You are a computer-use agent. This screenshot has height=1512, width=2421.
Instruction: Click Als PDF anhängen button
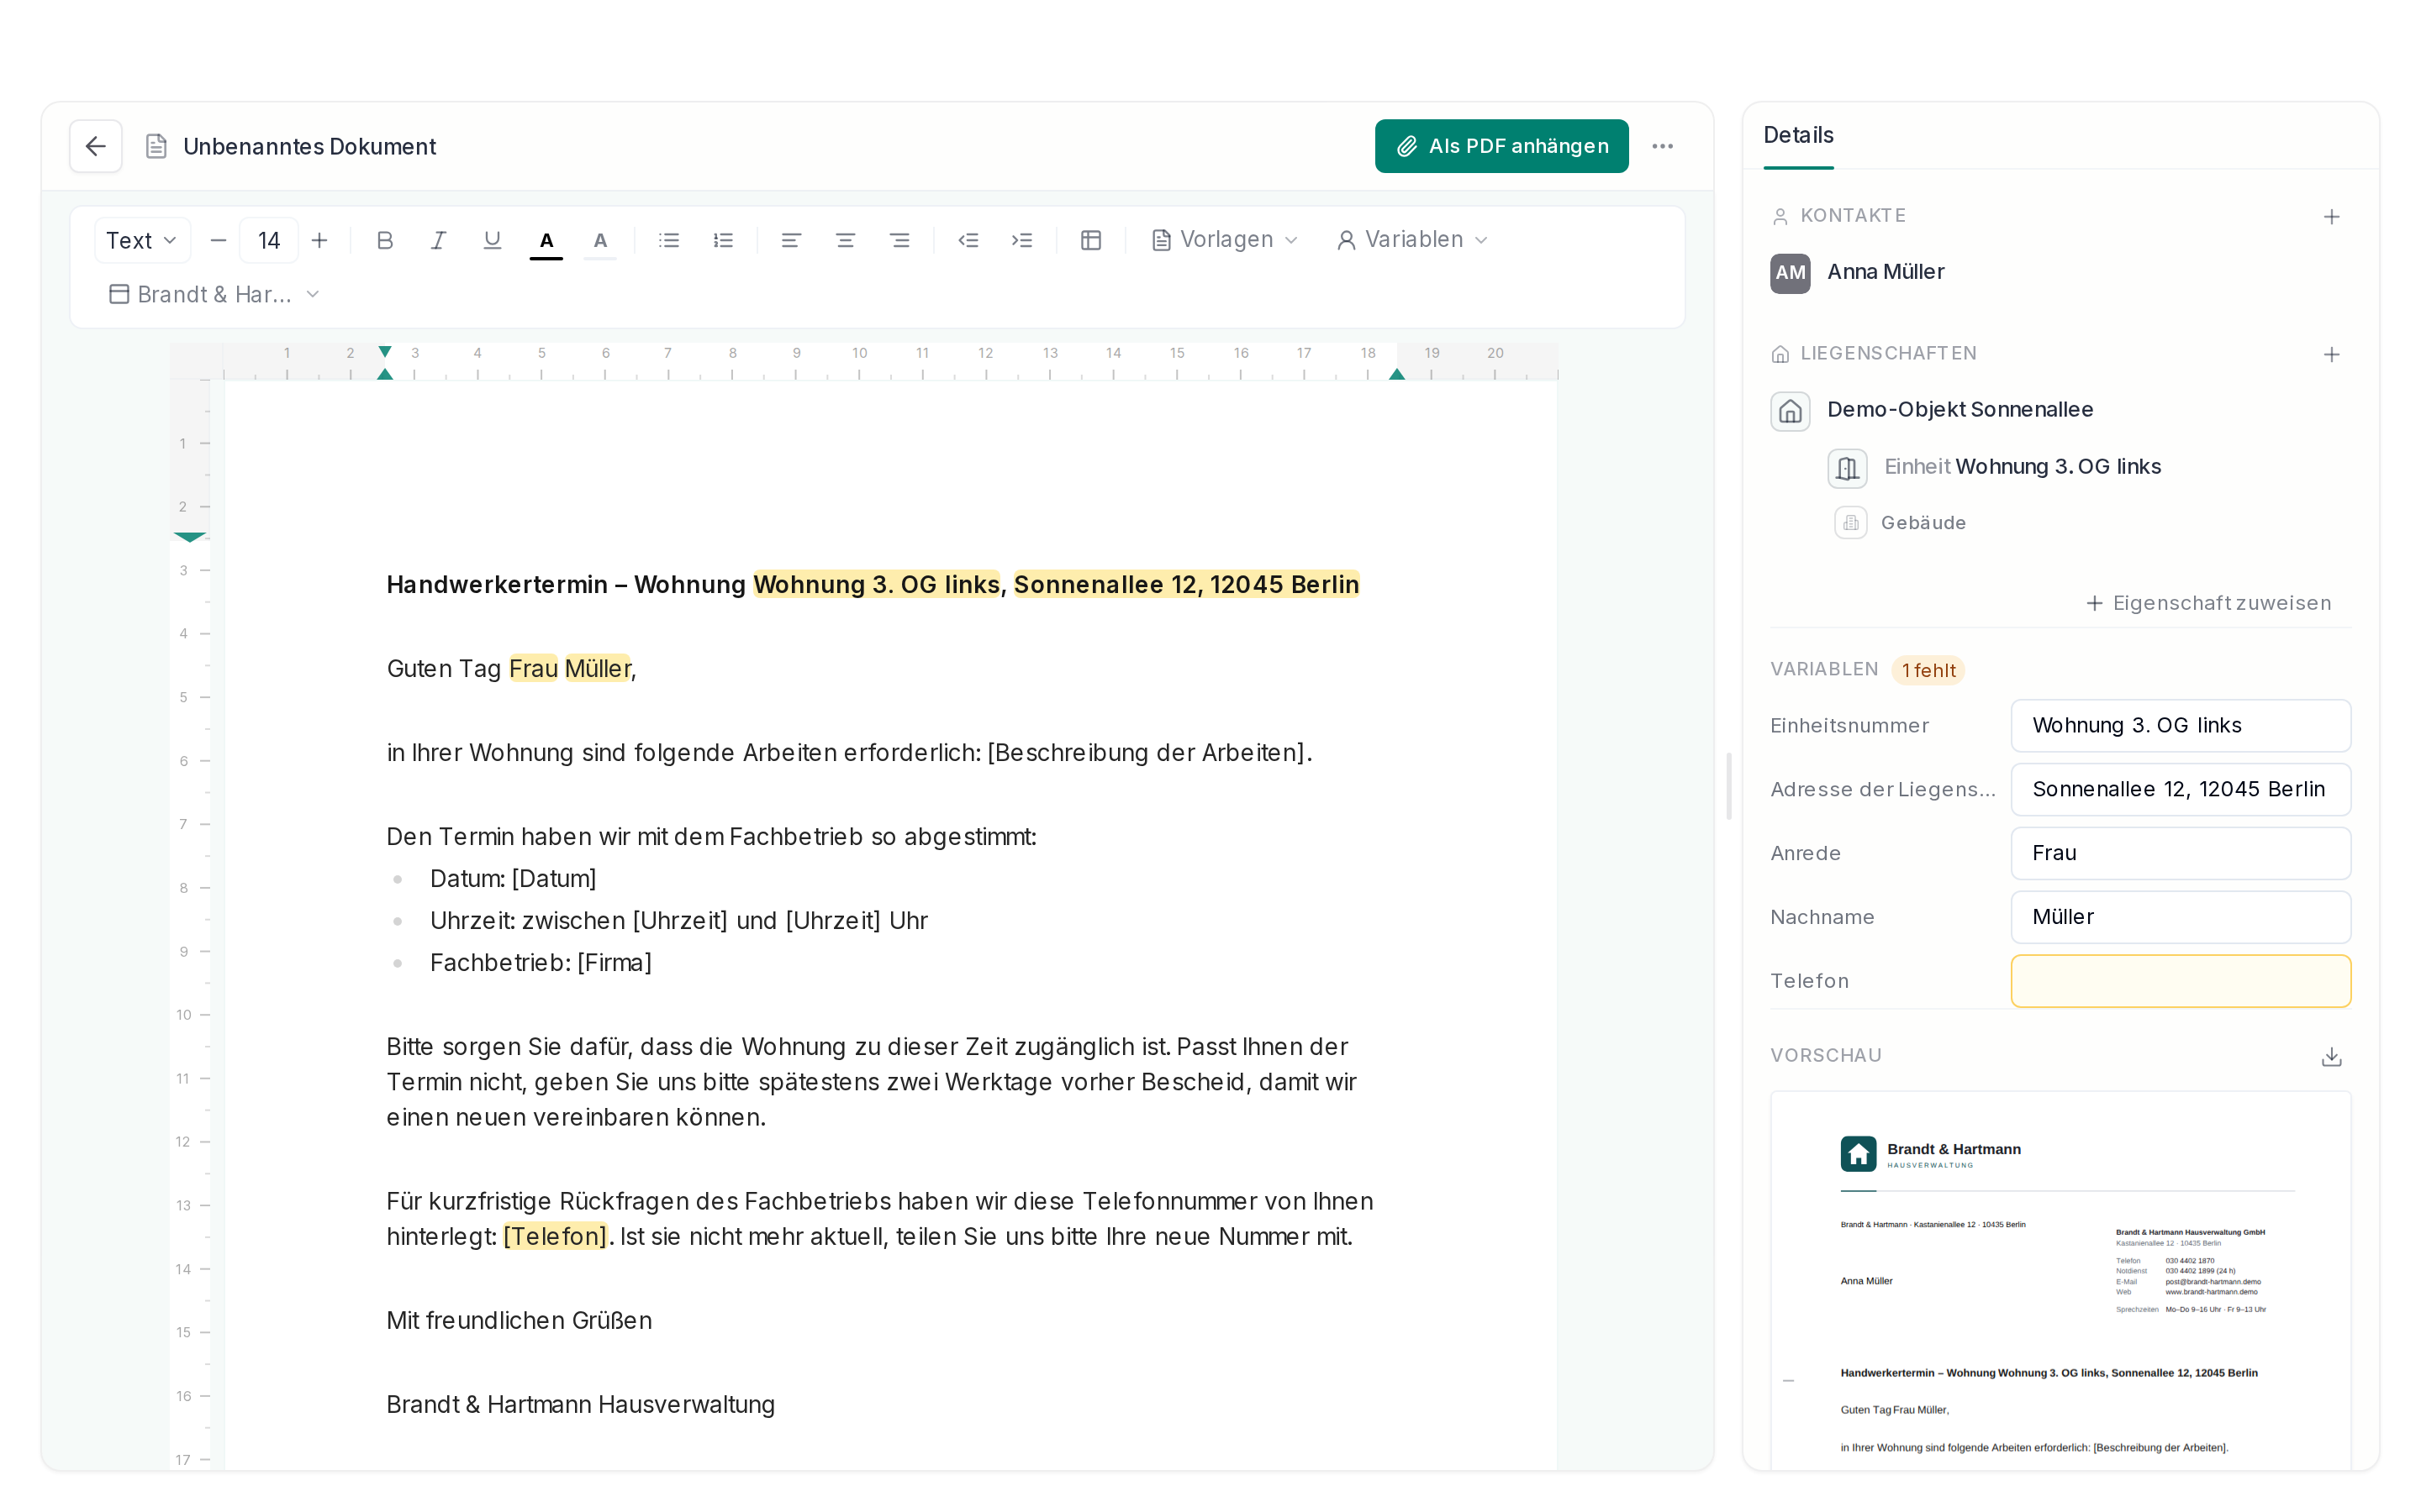click(1501, 146)
